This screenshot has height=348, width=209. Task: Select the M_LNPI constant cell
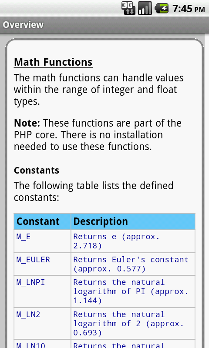(x=42, y=291)
